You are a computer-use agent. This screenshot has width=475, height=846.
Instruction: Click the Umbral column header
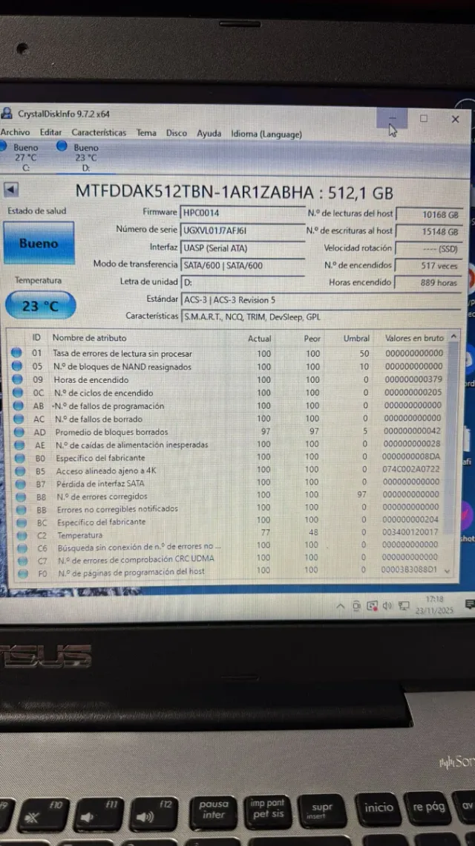(x=356, y=338)
